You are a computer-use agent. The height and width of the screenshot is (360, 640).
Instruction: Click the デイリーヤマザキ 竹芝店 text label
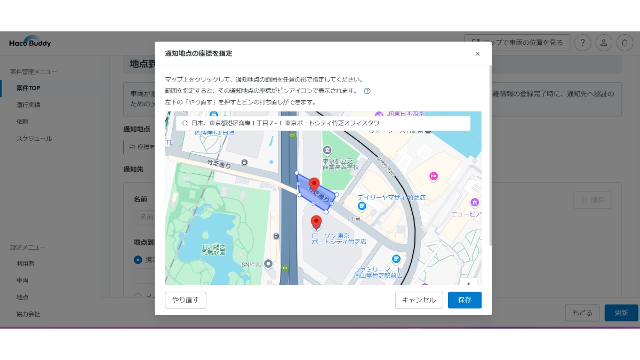(392, 197)
